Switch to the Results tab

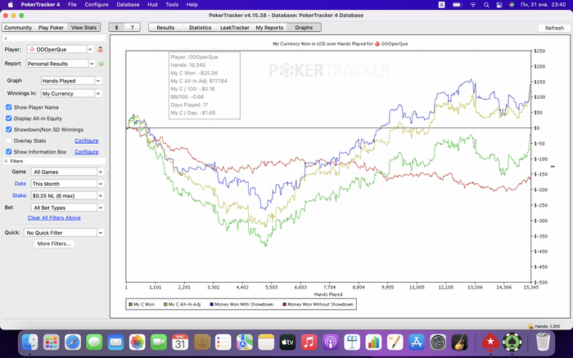pyautogui.click(x=165, y=27)
